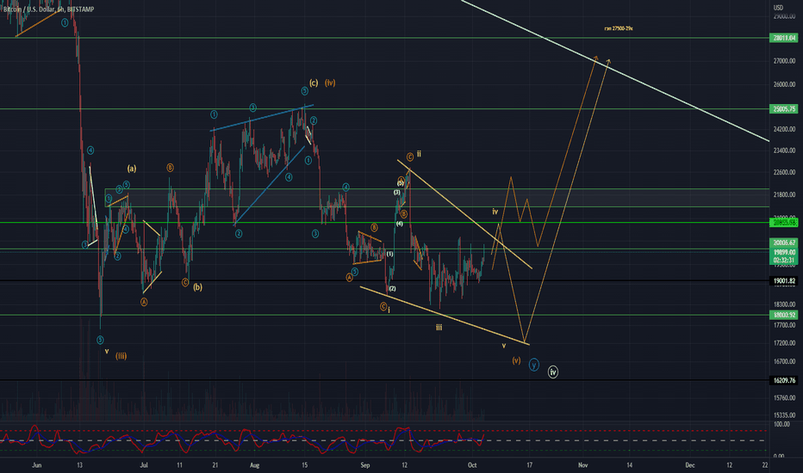This screenshot has width=803, height=473.
Task: Click the Nov label on time axis
Action: [x=582, y=465]
